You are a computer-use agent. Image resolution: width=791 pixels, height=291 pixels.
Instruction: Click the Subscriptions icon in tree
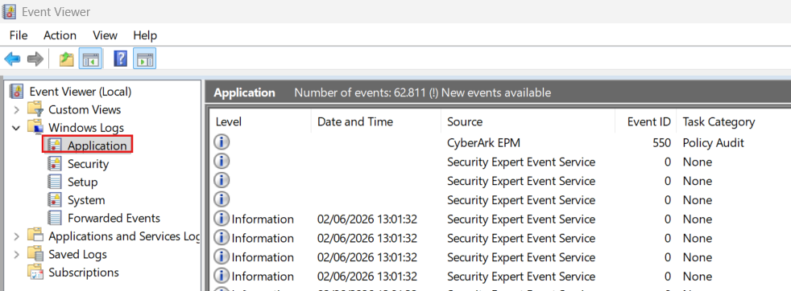35,273
